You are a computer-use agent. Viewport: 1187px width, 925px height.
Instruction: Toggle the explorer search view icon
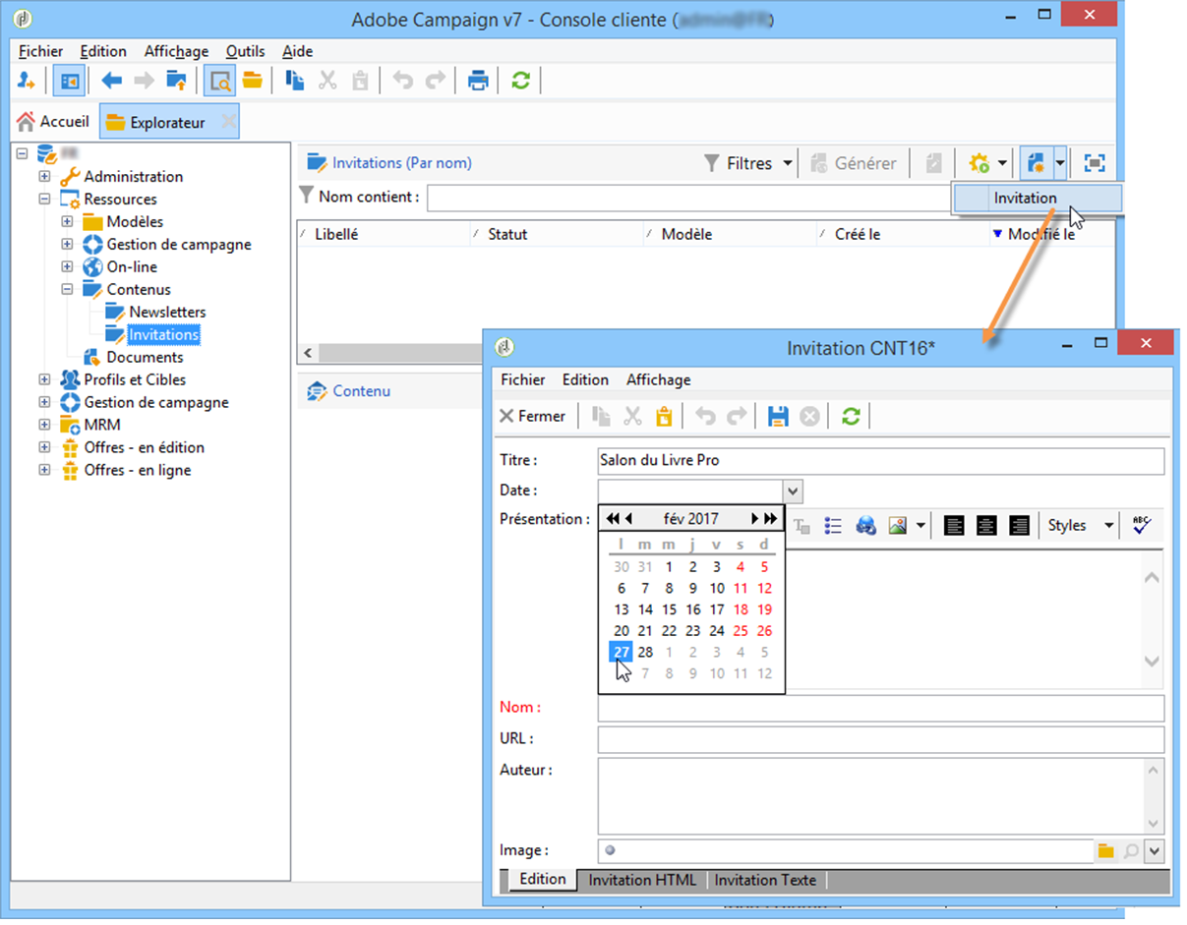[x=220, y=82]
